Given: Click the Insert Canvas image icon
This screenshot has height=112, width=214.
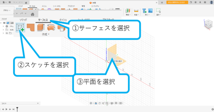Looking at the screenshot, I should [x=150, y=11].
